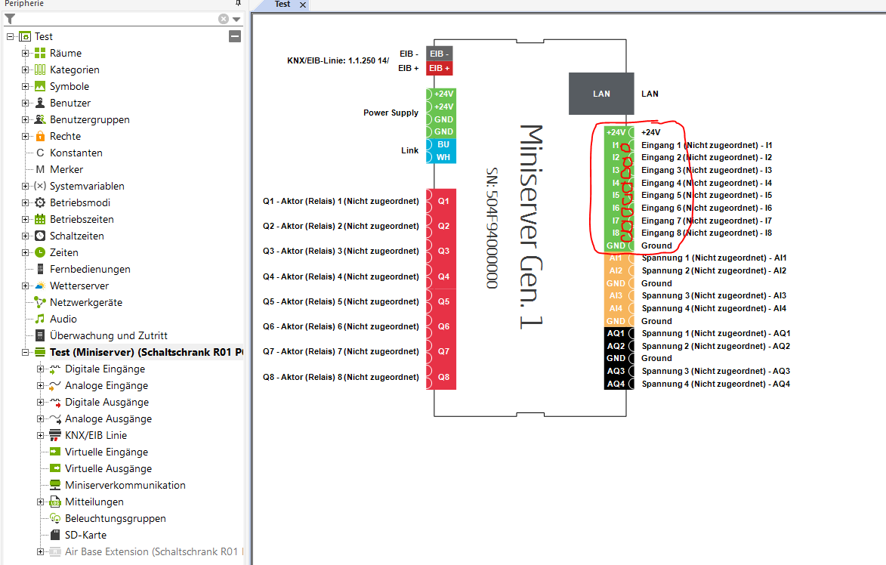
Task: Click the Audio music note icon
Action: (x=40, y=319)
